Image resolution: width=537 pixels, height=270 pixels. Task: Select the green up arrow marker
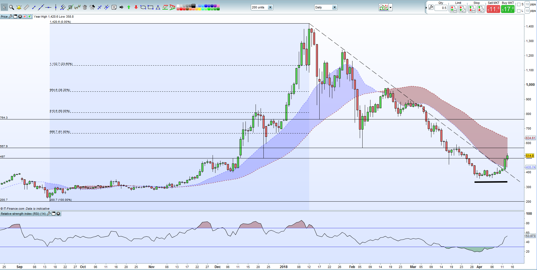[129, 8]
